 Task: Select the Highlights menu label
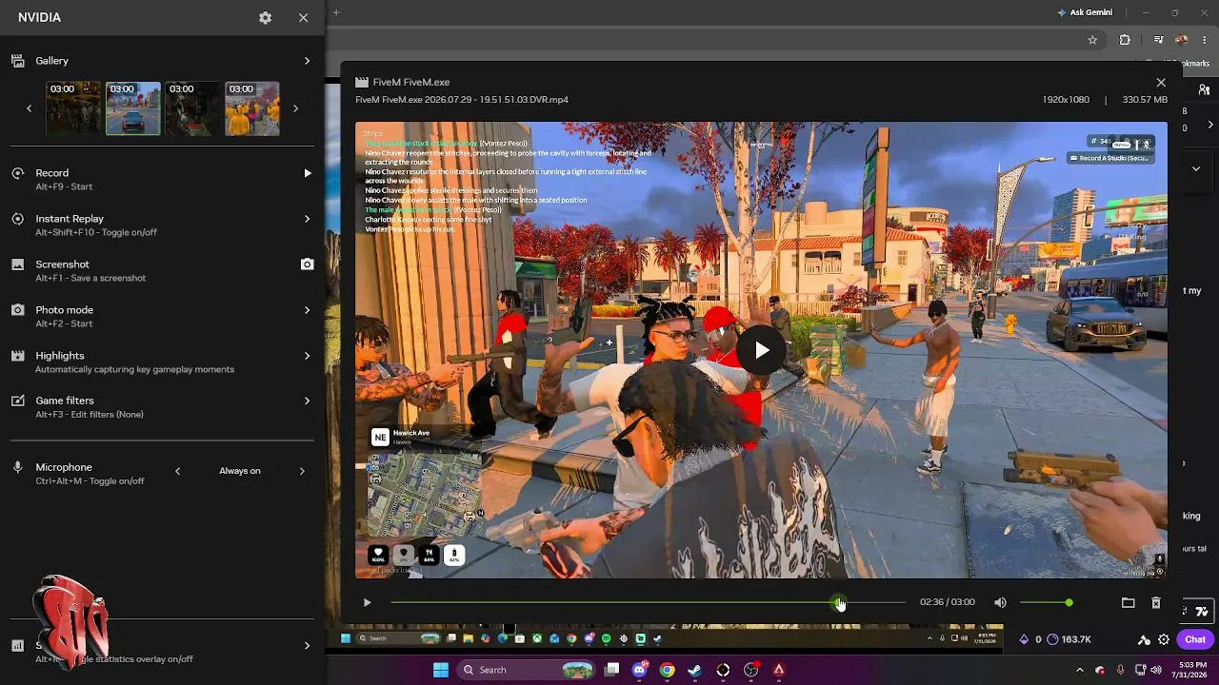click(60, 356)
